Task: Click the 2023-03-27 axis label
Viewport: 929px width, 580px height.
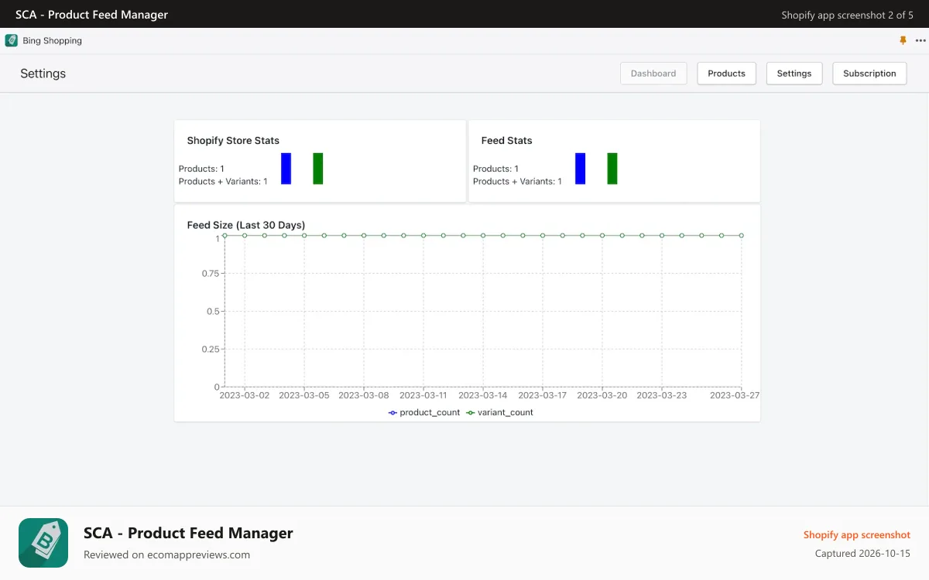Action: (x=735, y=395)
